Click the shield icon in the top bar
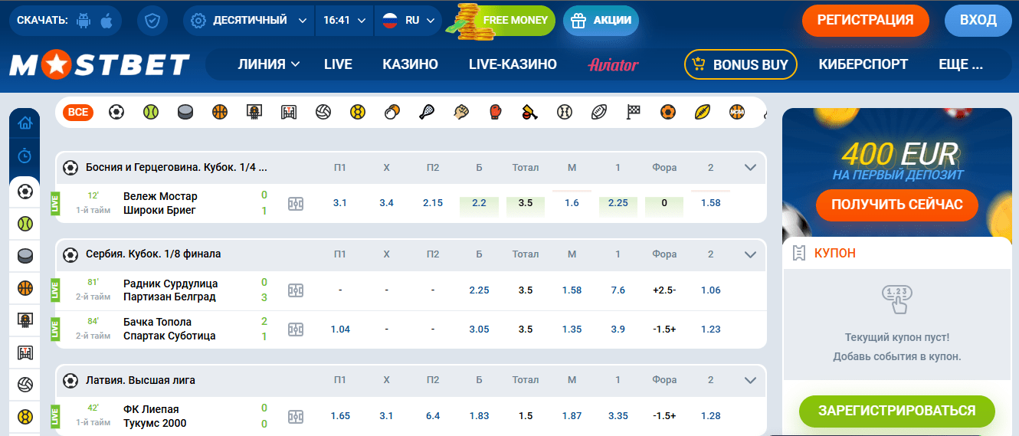1019x436 pixels. pyautogui.click(x=152, y=21)
